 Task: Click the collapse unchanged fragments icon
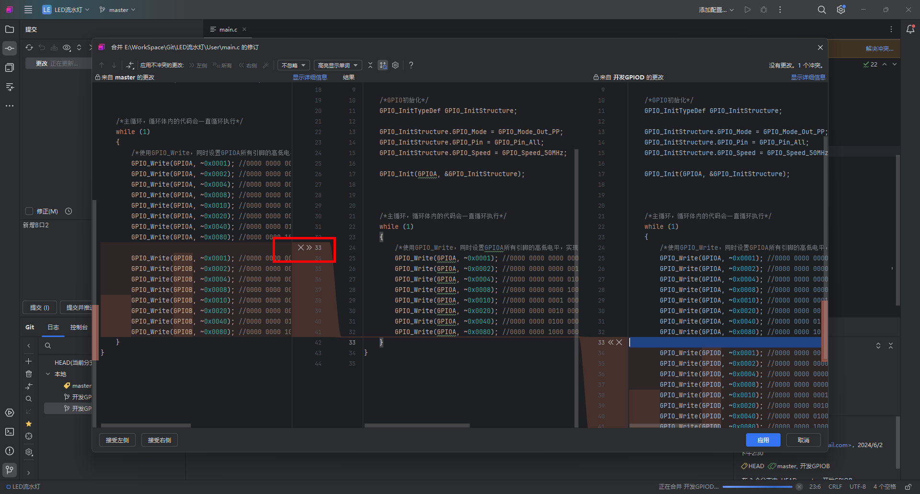(x=370, y=65)
